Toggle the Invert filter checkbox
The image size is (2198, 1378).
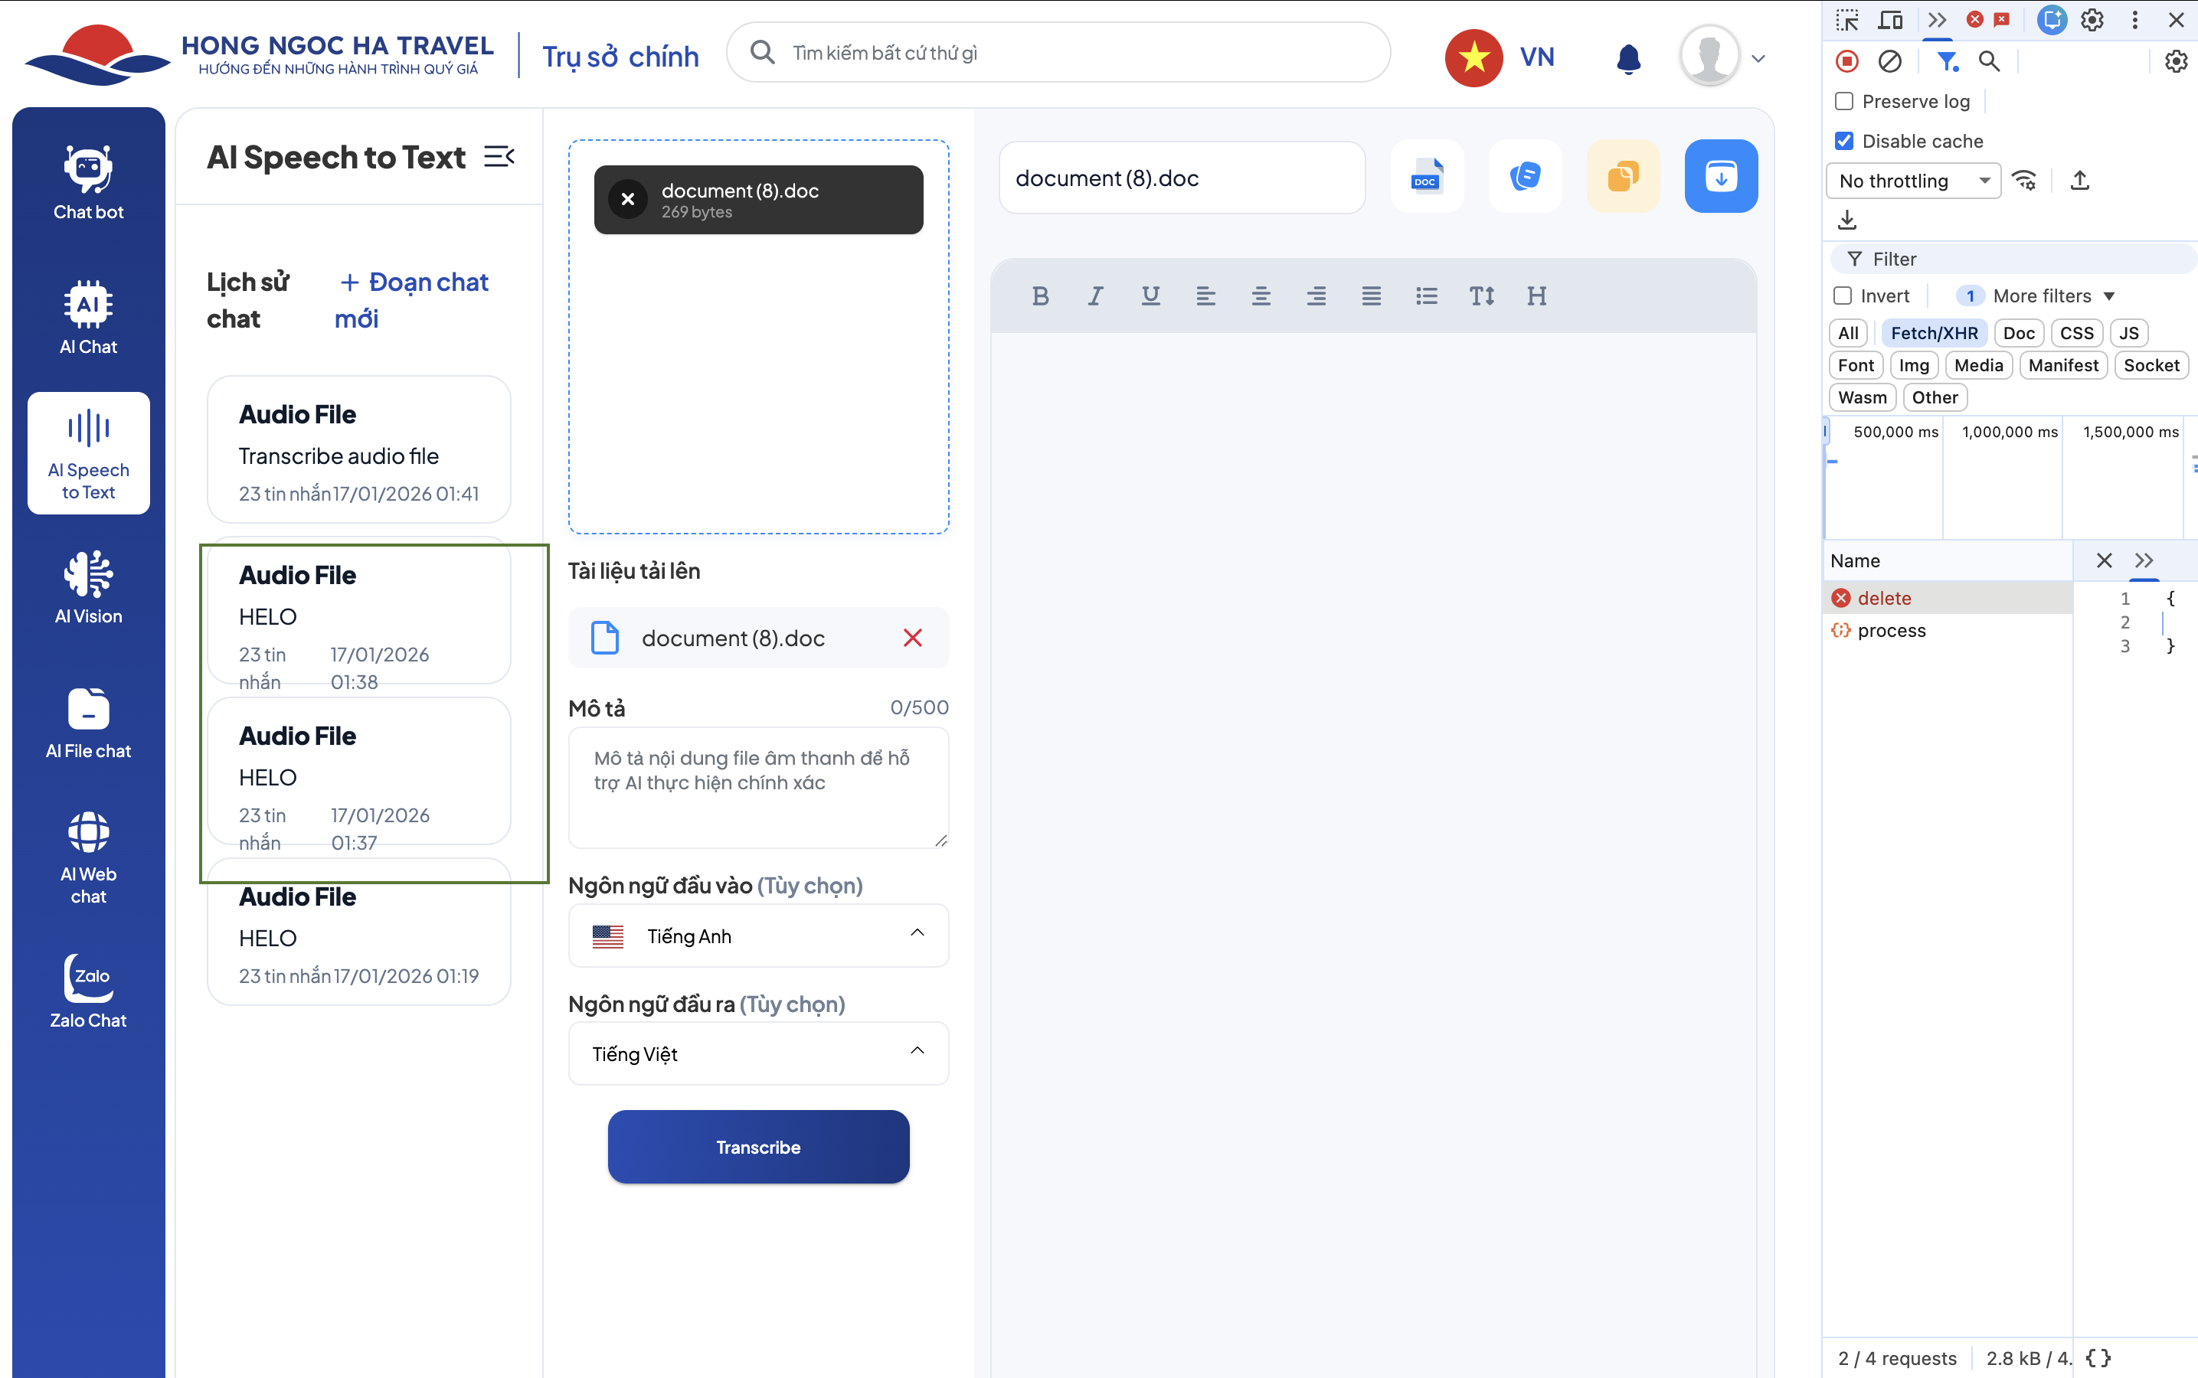coord(1843,296)
